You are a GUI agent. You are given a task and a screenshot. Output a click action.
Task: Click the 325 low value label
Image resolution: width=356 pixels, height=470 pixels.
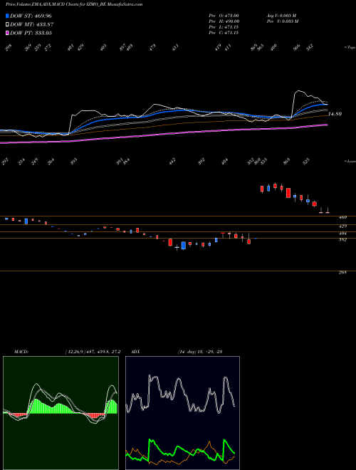coord(306,162)
